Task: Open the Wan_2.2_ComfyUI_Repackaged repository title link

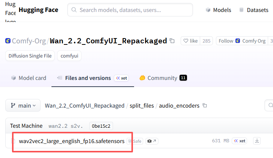Action: click(108, 41)
